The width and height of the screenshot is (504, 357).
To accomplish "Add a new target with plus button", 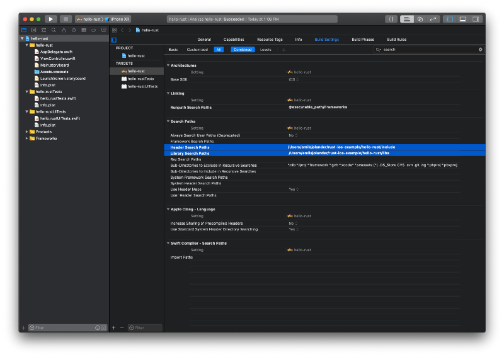I will coord(113,327).
